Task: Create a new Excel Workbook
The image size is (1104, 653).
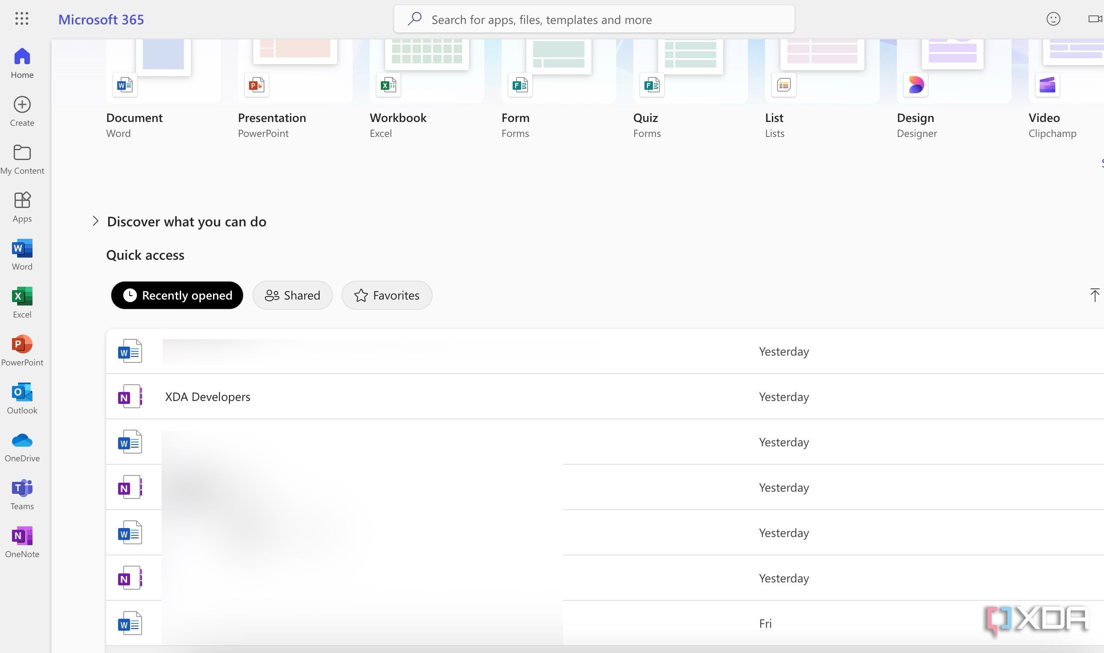Action: pos(426,71)
